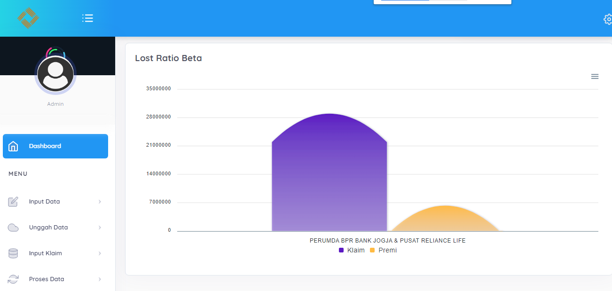Click the Admin username label
612x291 pixels.
(55, 104)
